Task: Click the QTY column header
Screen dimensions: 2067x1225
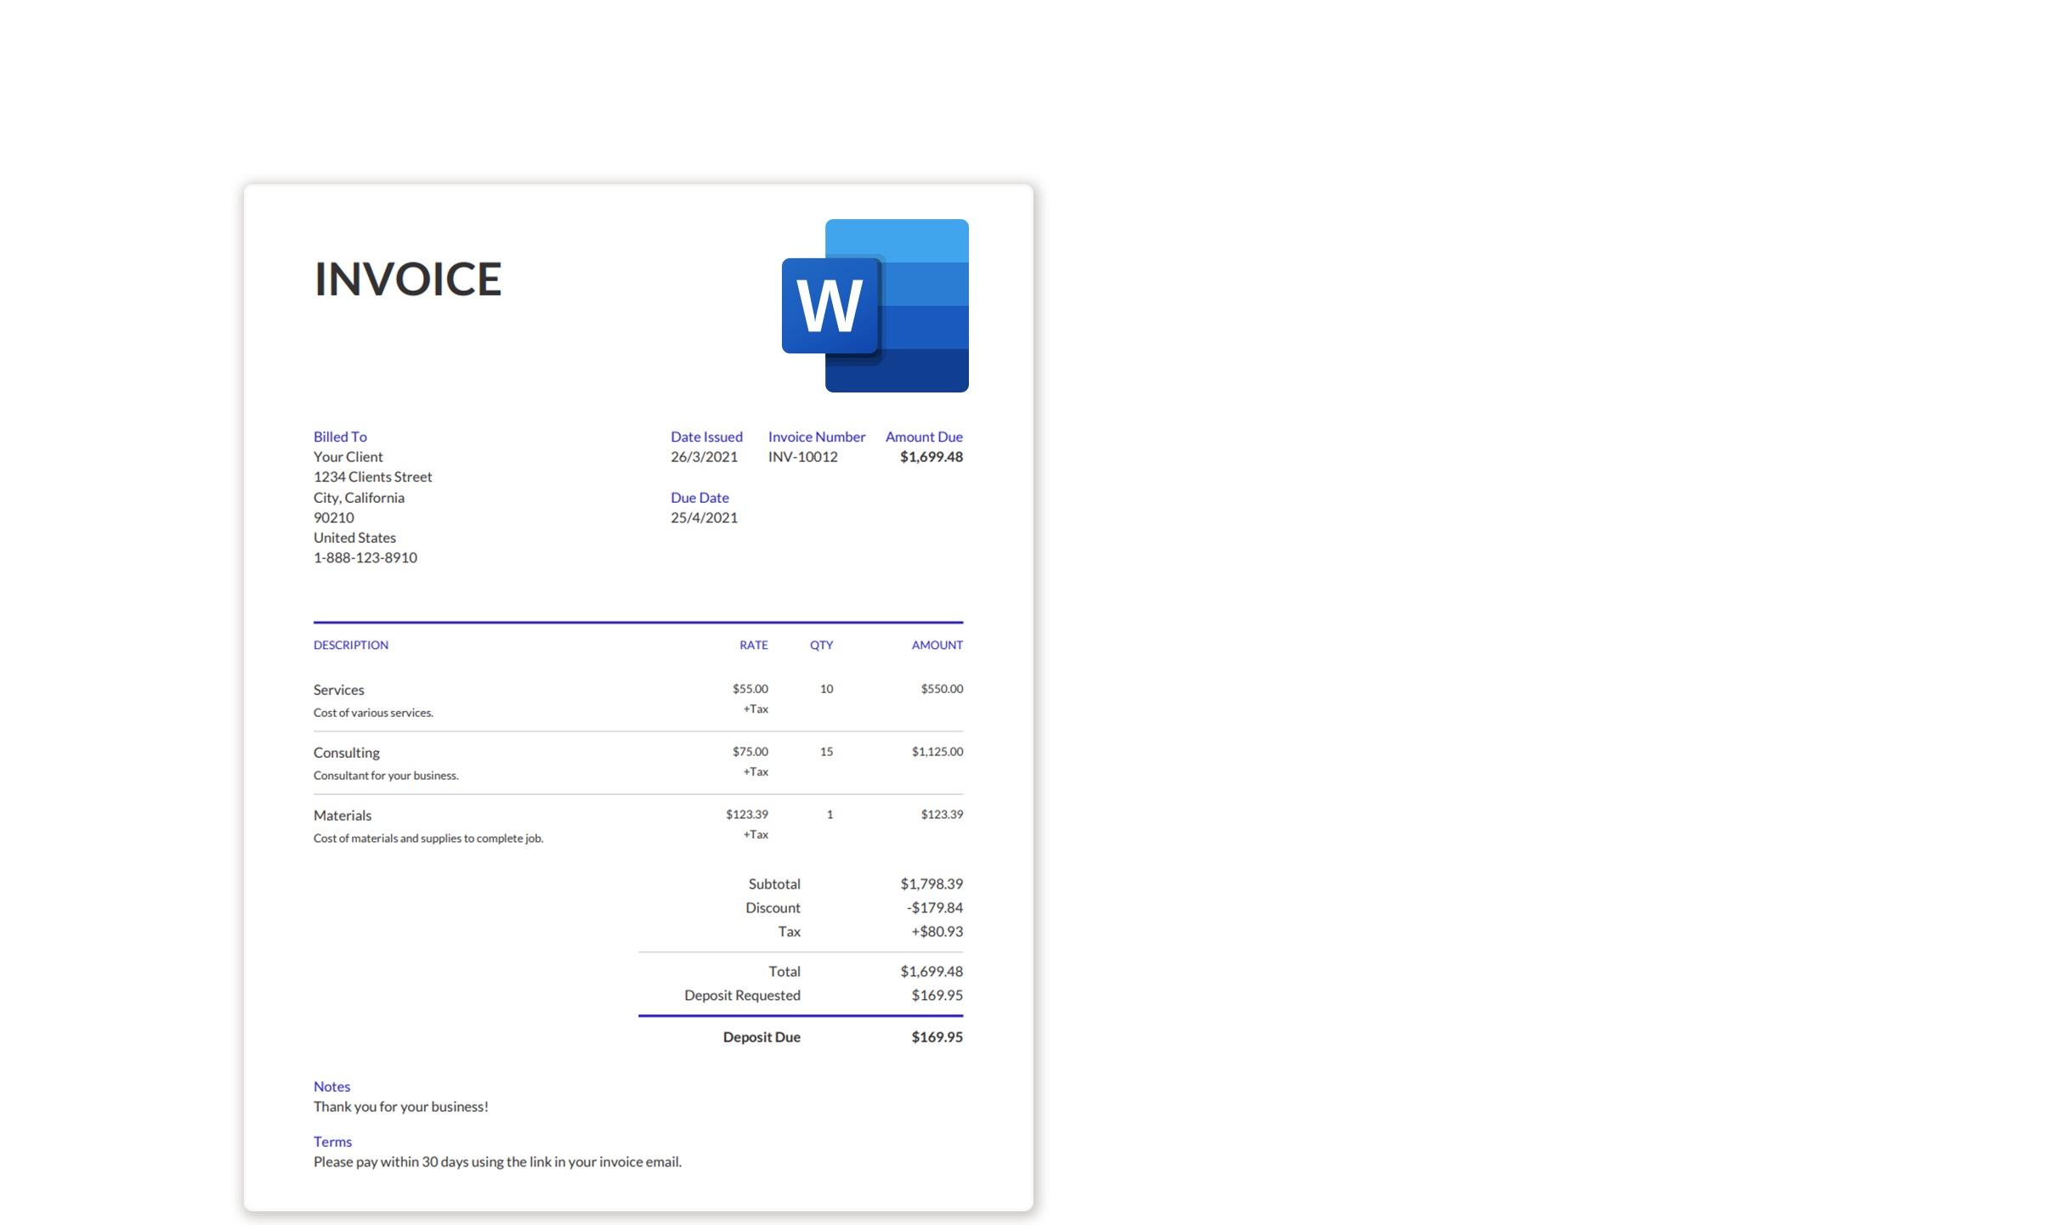Action: point(821,645)
